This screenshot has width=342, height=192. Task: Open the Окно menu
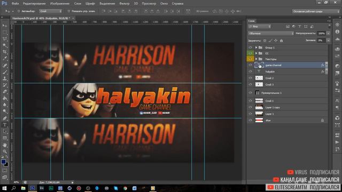pos(164,4)
